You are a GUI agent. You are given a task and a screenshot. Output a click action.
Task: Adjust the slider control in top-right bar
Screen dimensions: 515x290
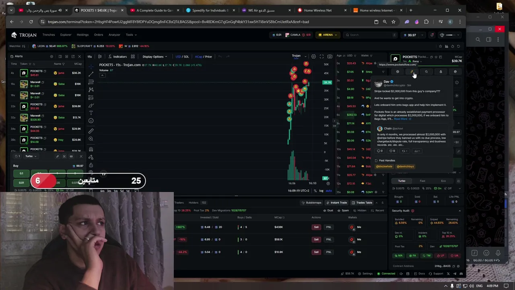[449, 35]
